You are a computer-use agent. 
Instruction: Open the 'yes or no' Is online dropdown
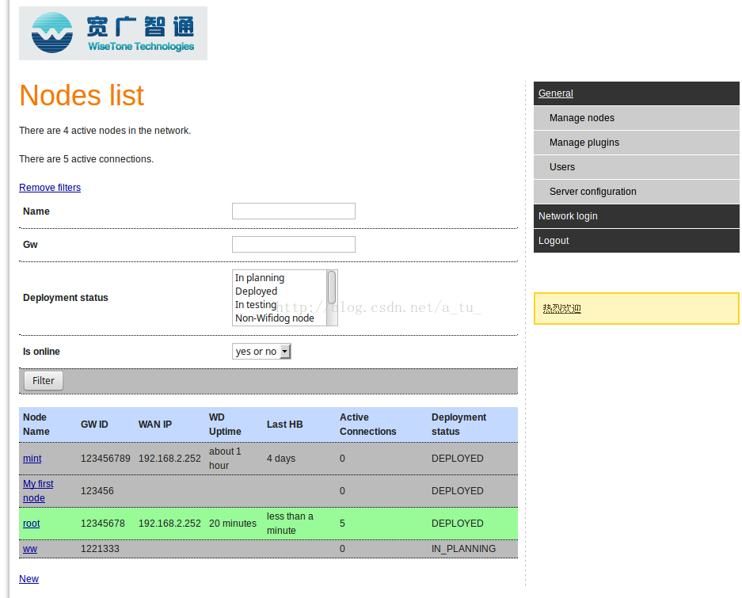(x=261, y=352)
